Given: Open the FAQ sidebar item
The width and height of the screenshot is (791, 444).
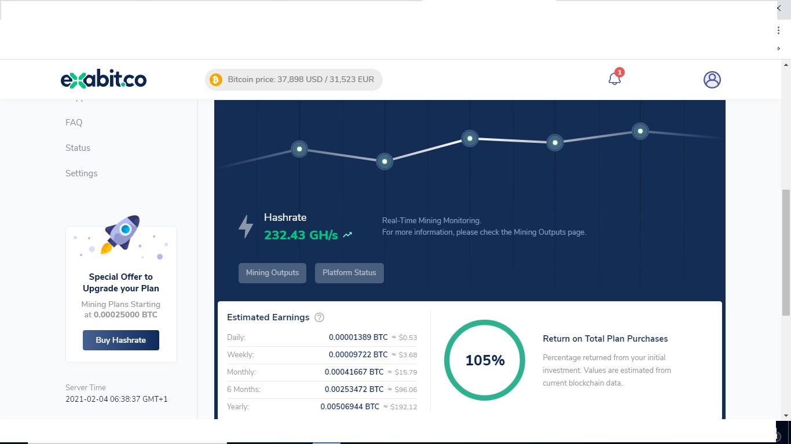Looking at the screenshot, I should pyautogui.click(x=74, y=123).
